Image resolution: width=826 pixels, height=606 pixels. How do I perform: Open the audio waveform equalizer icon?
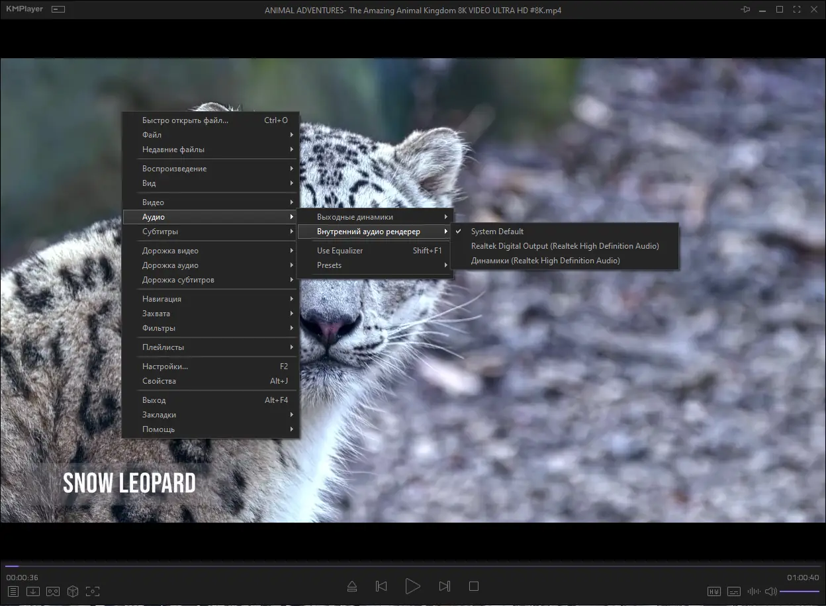tap(753, 591)
